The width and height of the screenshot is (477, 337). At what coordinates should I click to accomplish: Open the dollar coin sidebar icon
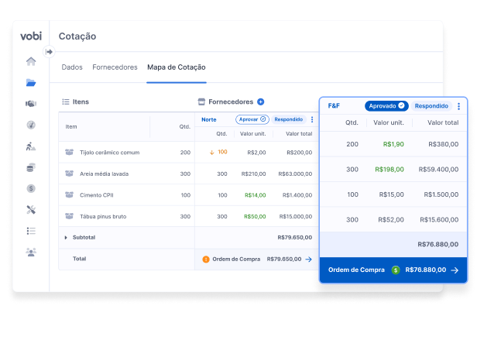31,188
